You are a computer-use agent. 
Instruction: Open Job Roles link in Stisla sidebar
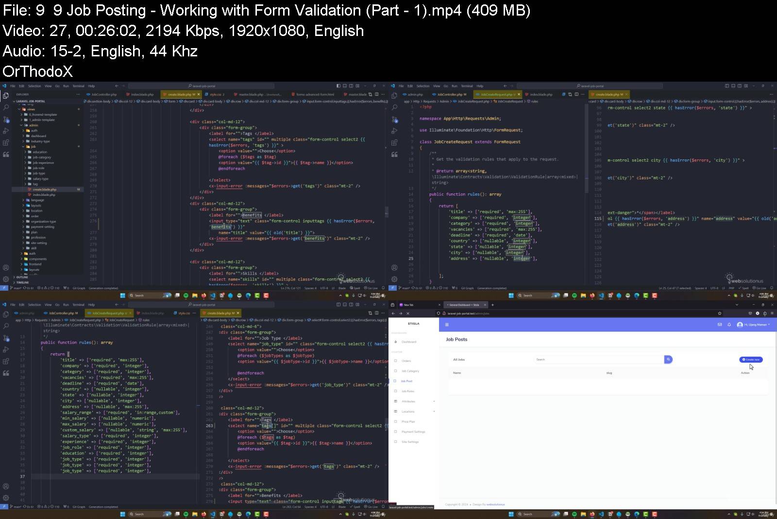[408, 391]
